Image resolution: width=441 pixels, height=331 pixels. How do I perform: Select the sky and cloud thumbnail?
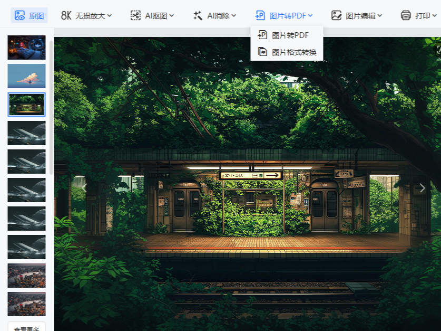(26, 76)
